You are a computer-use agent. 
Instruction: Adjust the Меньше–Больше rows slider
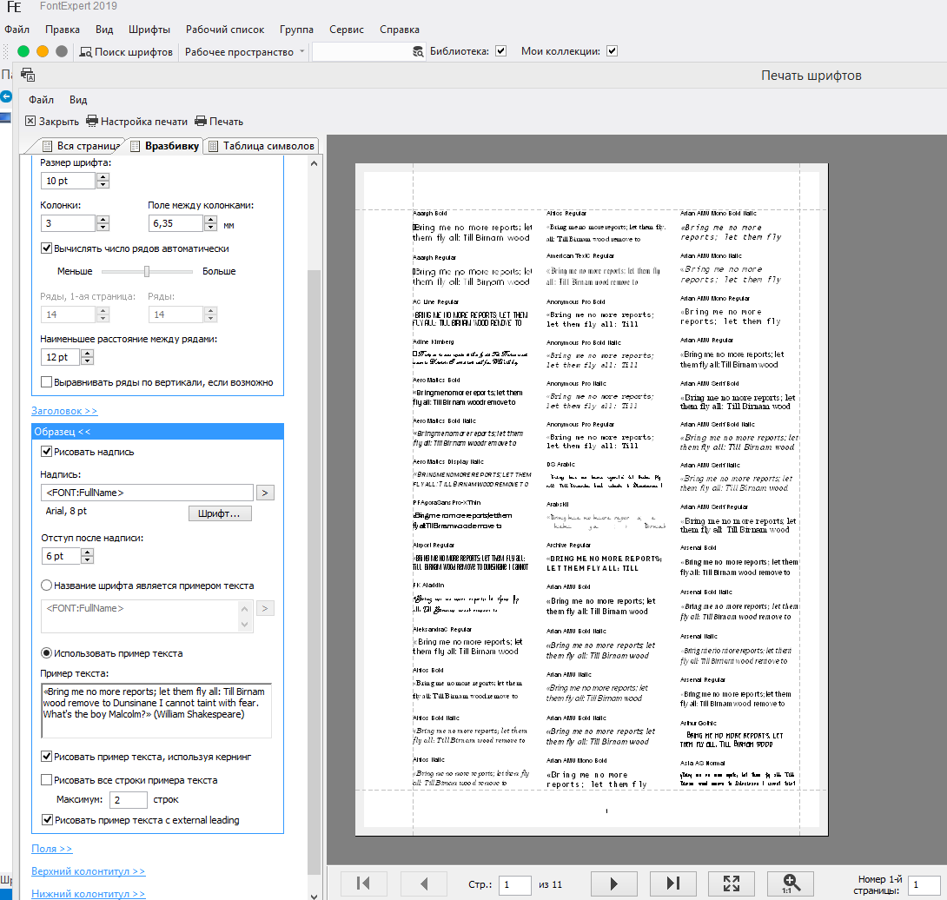[148, 271]
